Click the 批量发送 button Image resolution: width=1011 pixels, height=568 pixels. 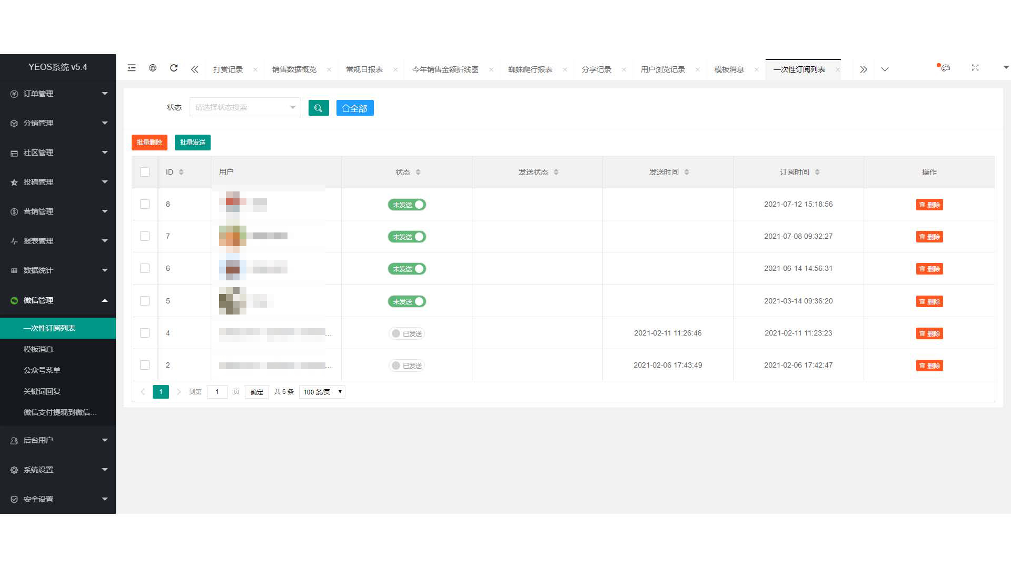click(x=193, y=143)
